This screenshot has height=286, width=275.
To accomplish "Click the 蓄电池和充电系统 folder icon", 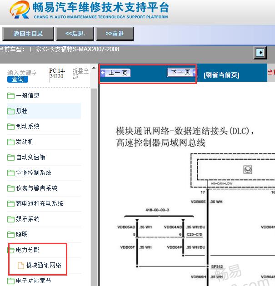I will pos(11,204).
